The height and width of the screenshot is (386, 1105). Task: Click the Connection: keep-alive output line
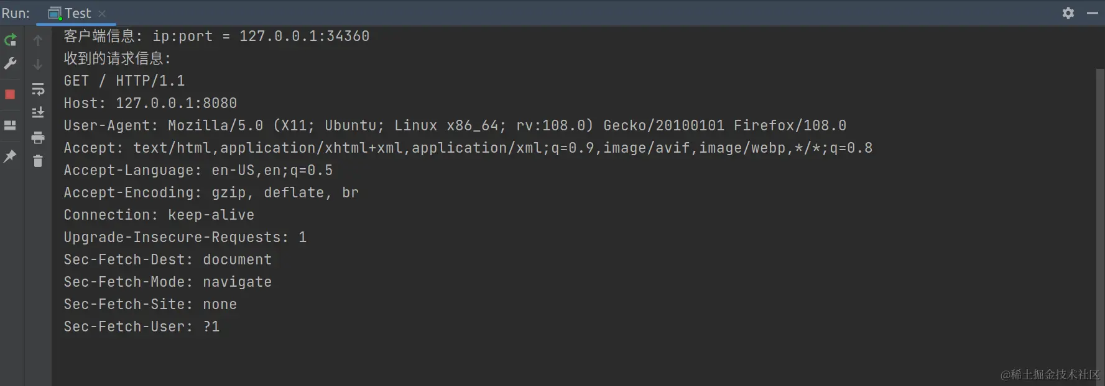(159, 215)
